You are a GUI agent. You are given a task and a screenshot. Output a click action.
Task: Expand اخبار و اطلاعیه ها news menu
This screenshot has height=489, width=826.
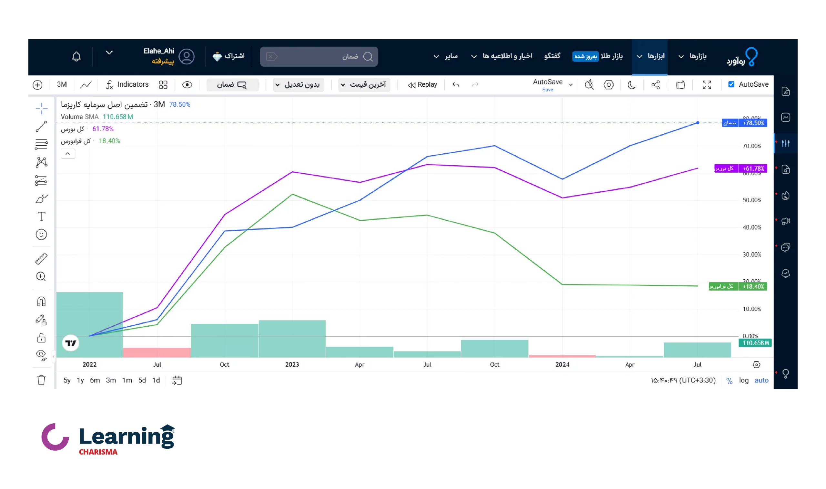click(x=502, y=56)
